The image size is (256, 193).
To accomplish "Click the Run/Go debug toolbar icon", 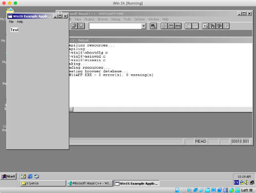I will coord(205,26).
